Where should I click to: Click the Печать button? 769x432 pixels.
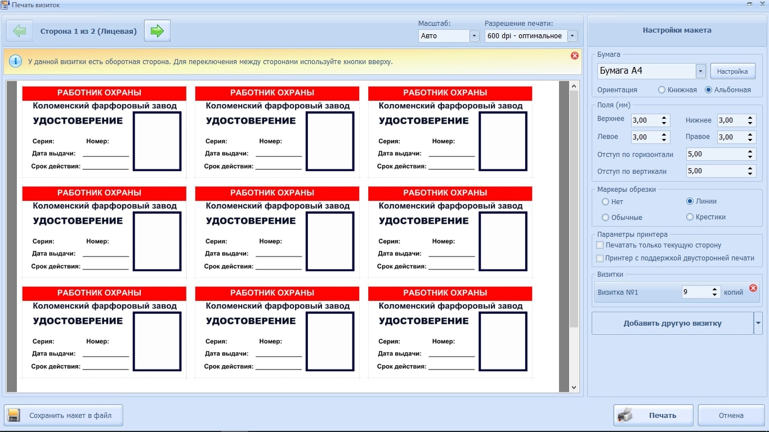[654, 416]
